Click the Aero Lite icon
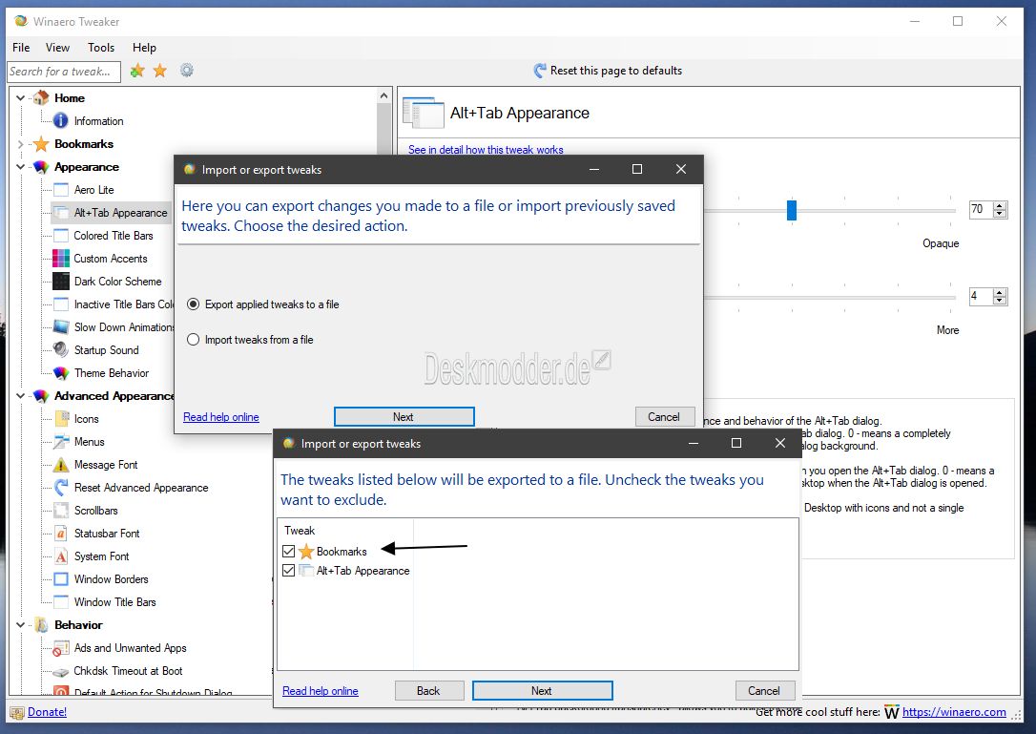This screenshot has height=734, width=1036. (x=61, y=190)
